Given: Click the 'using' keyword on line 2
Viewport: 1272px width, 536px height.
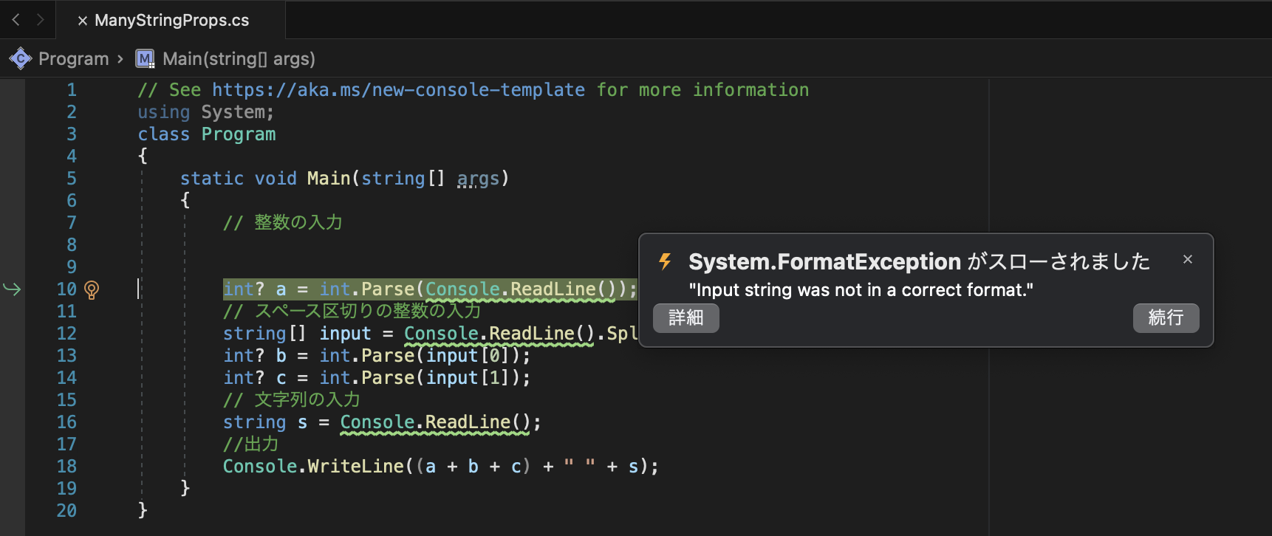Looking at the screenshot, I should tap(164, 112).
